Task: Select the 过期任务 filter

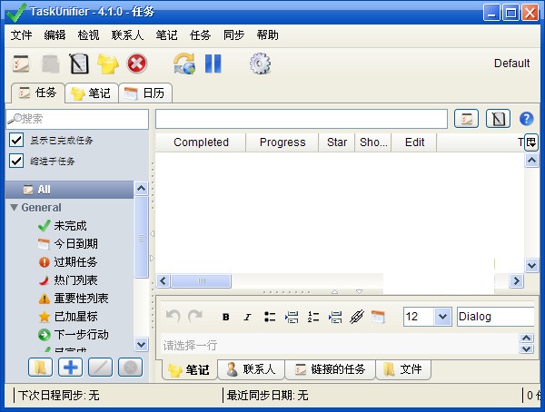Action: click(74, 261)
